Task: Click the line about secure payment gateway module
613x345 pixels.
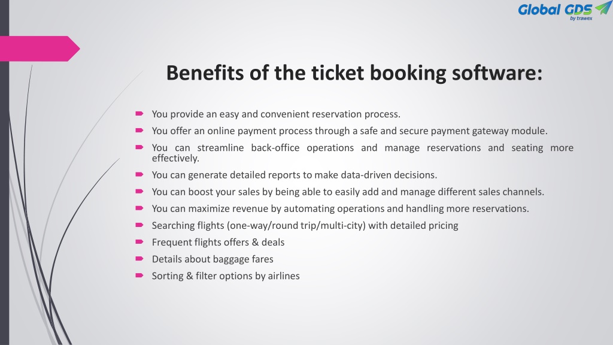Action: pos(350,131)
